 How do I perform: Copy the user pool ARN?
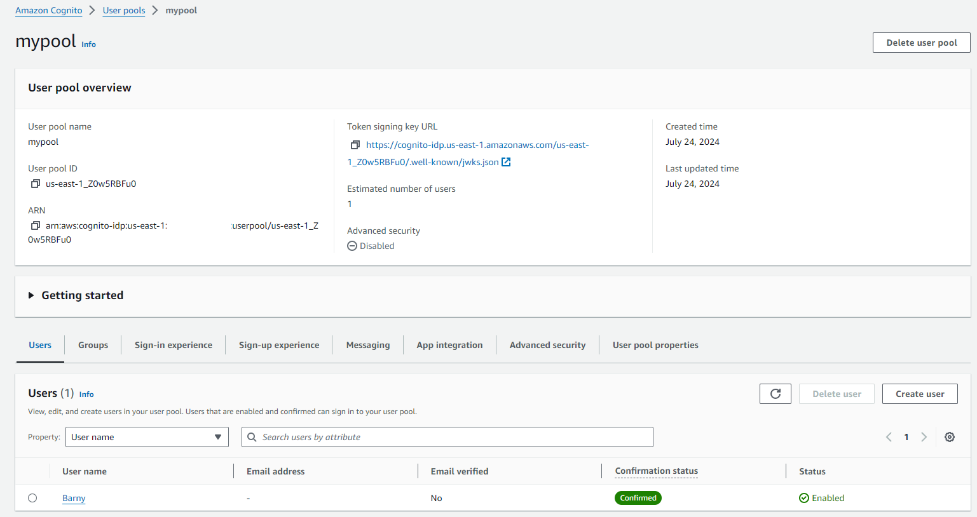coord(36,225)
